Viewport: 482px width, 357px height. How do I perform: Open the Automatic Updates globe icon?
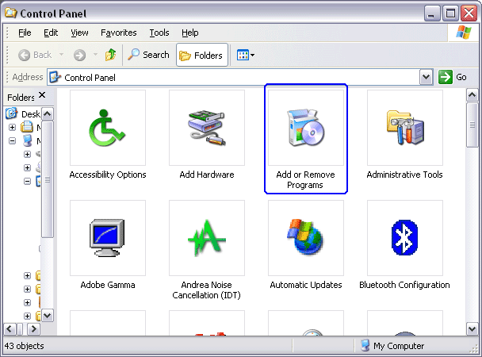tap(306, 236)
